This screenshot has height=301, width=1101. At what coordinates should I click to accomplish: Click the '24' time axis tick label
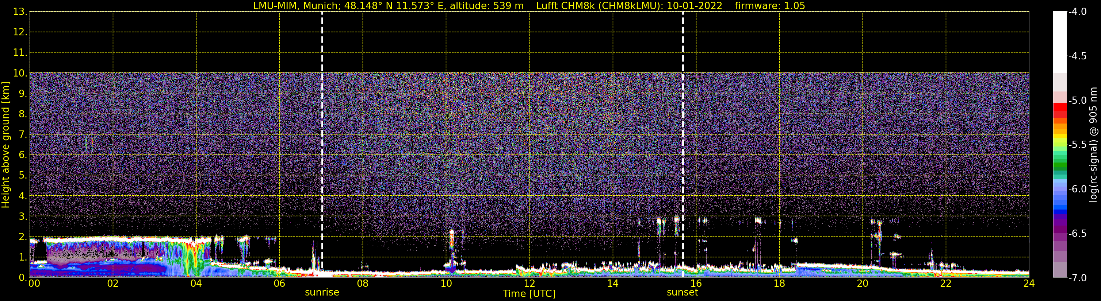click(1029, 284)
